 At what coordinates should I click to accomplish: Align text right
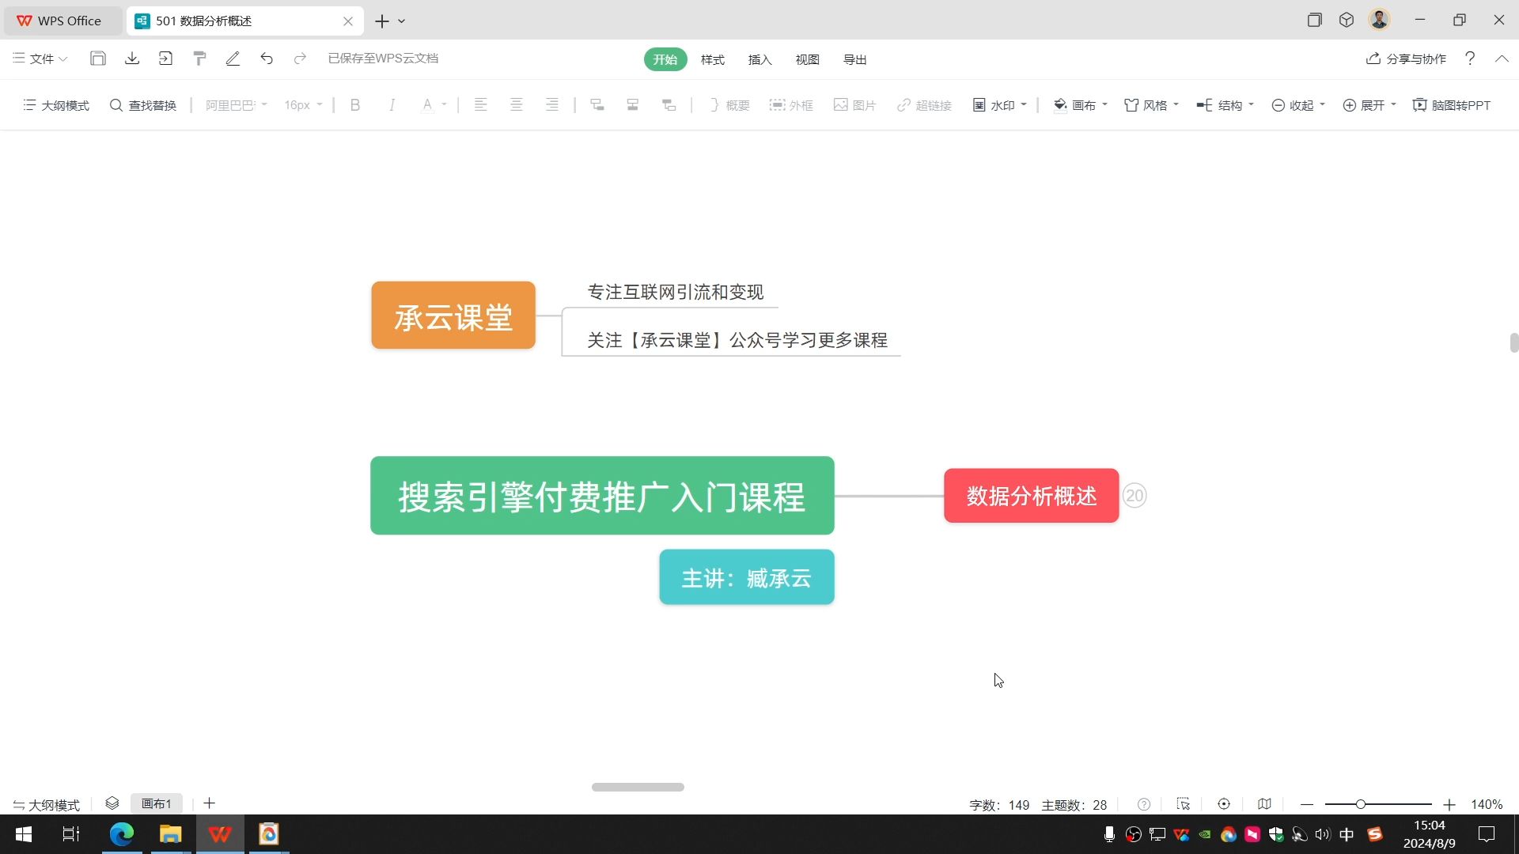[552, 105]
